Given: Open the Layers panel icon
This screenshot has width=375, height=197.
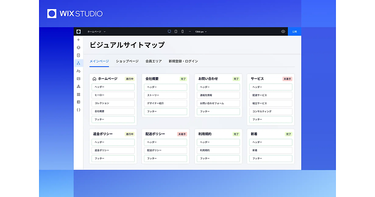Looking at the screenshot, I should 78,48.
